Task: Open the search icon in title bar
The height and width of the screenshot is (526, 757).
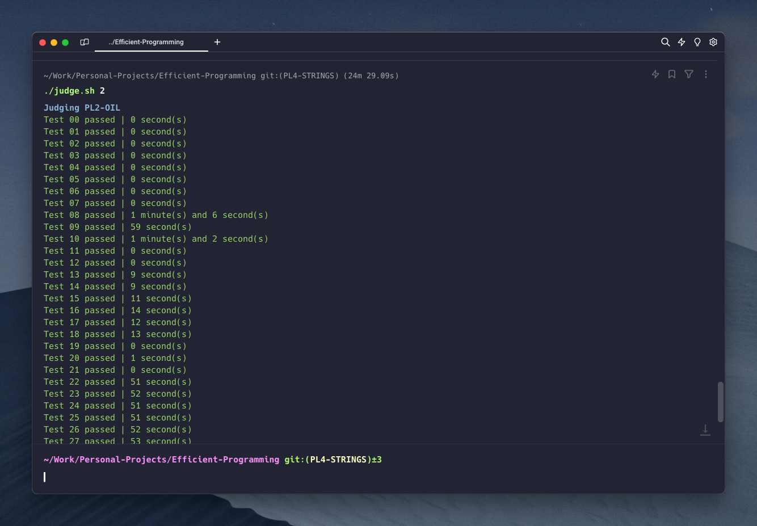Action: point(666,42)
